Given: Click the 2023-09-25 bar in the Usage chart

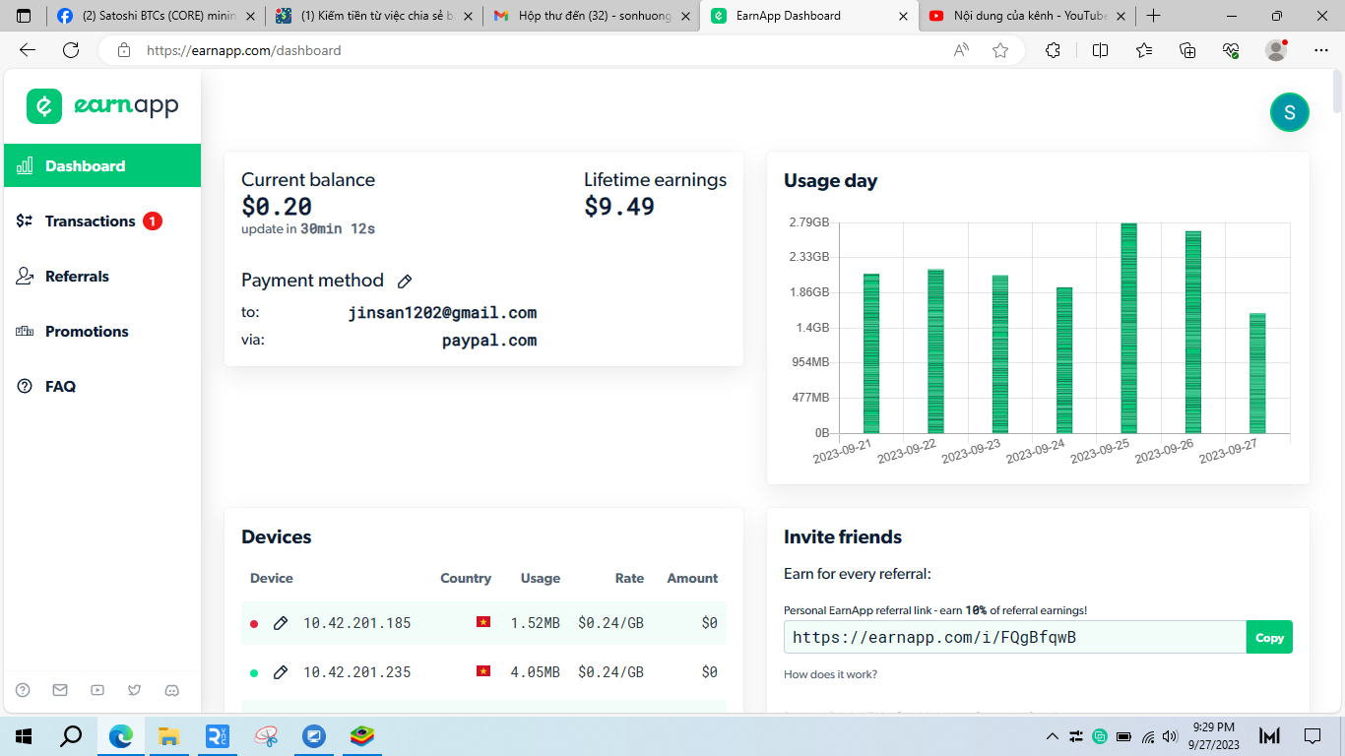Looking at the screenshot, I should pyautogui.click(x=1128, y=329).
